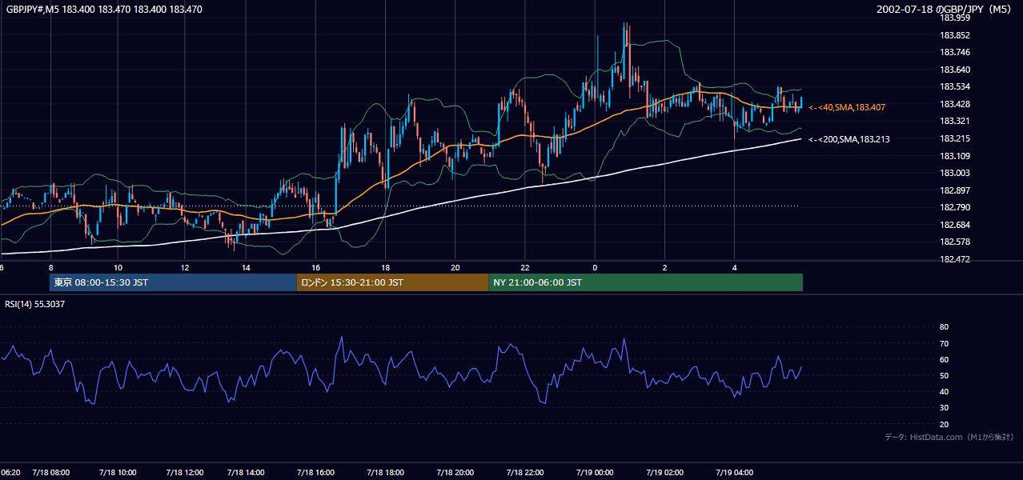
Task: Click the 7/18 10:00 time axis label
Action: (x=118, y=473)
